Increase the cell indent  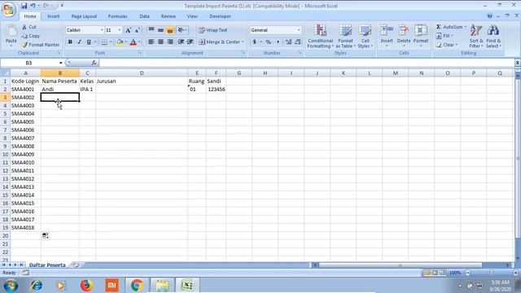tap(190, 42)
